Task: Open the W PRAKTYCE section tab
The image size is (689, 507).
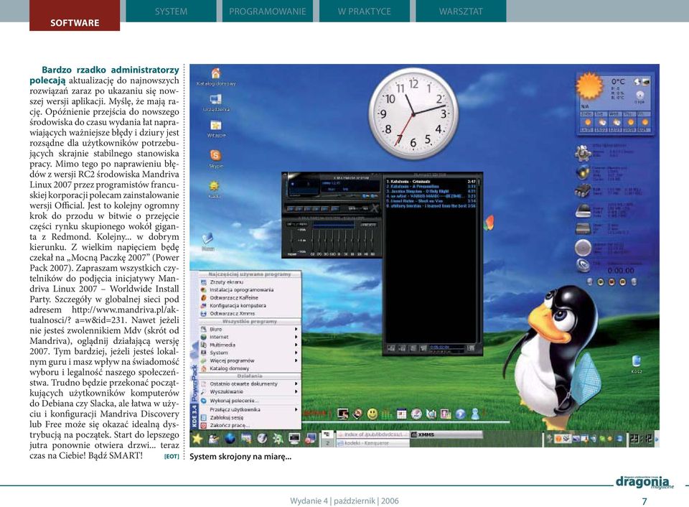Action: [365, 11]
